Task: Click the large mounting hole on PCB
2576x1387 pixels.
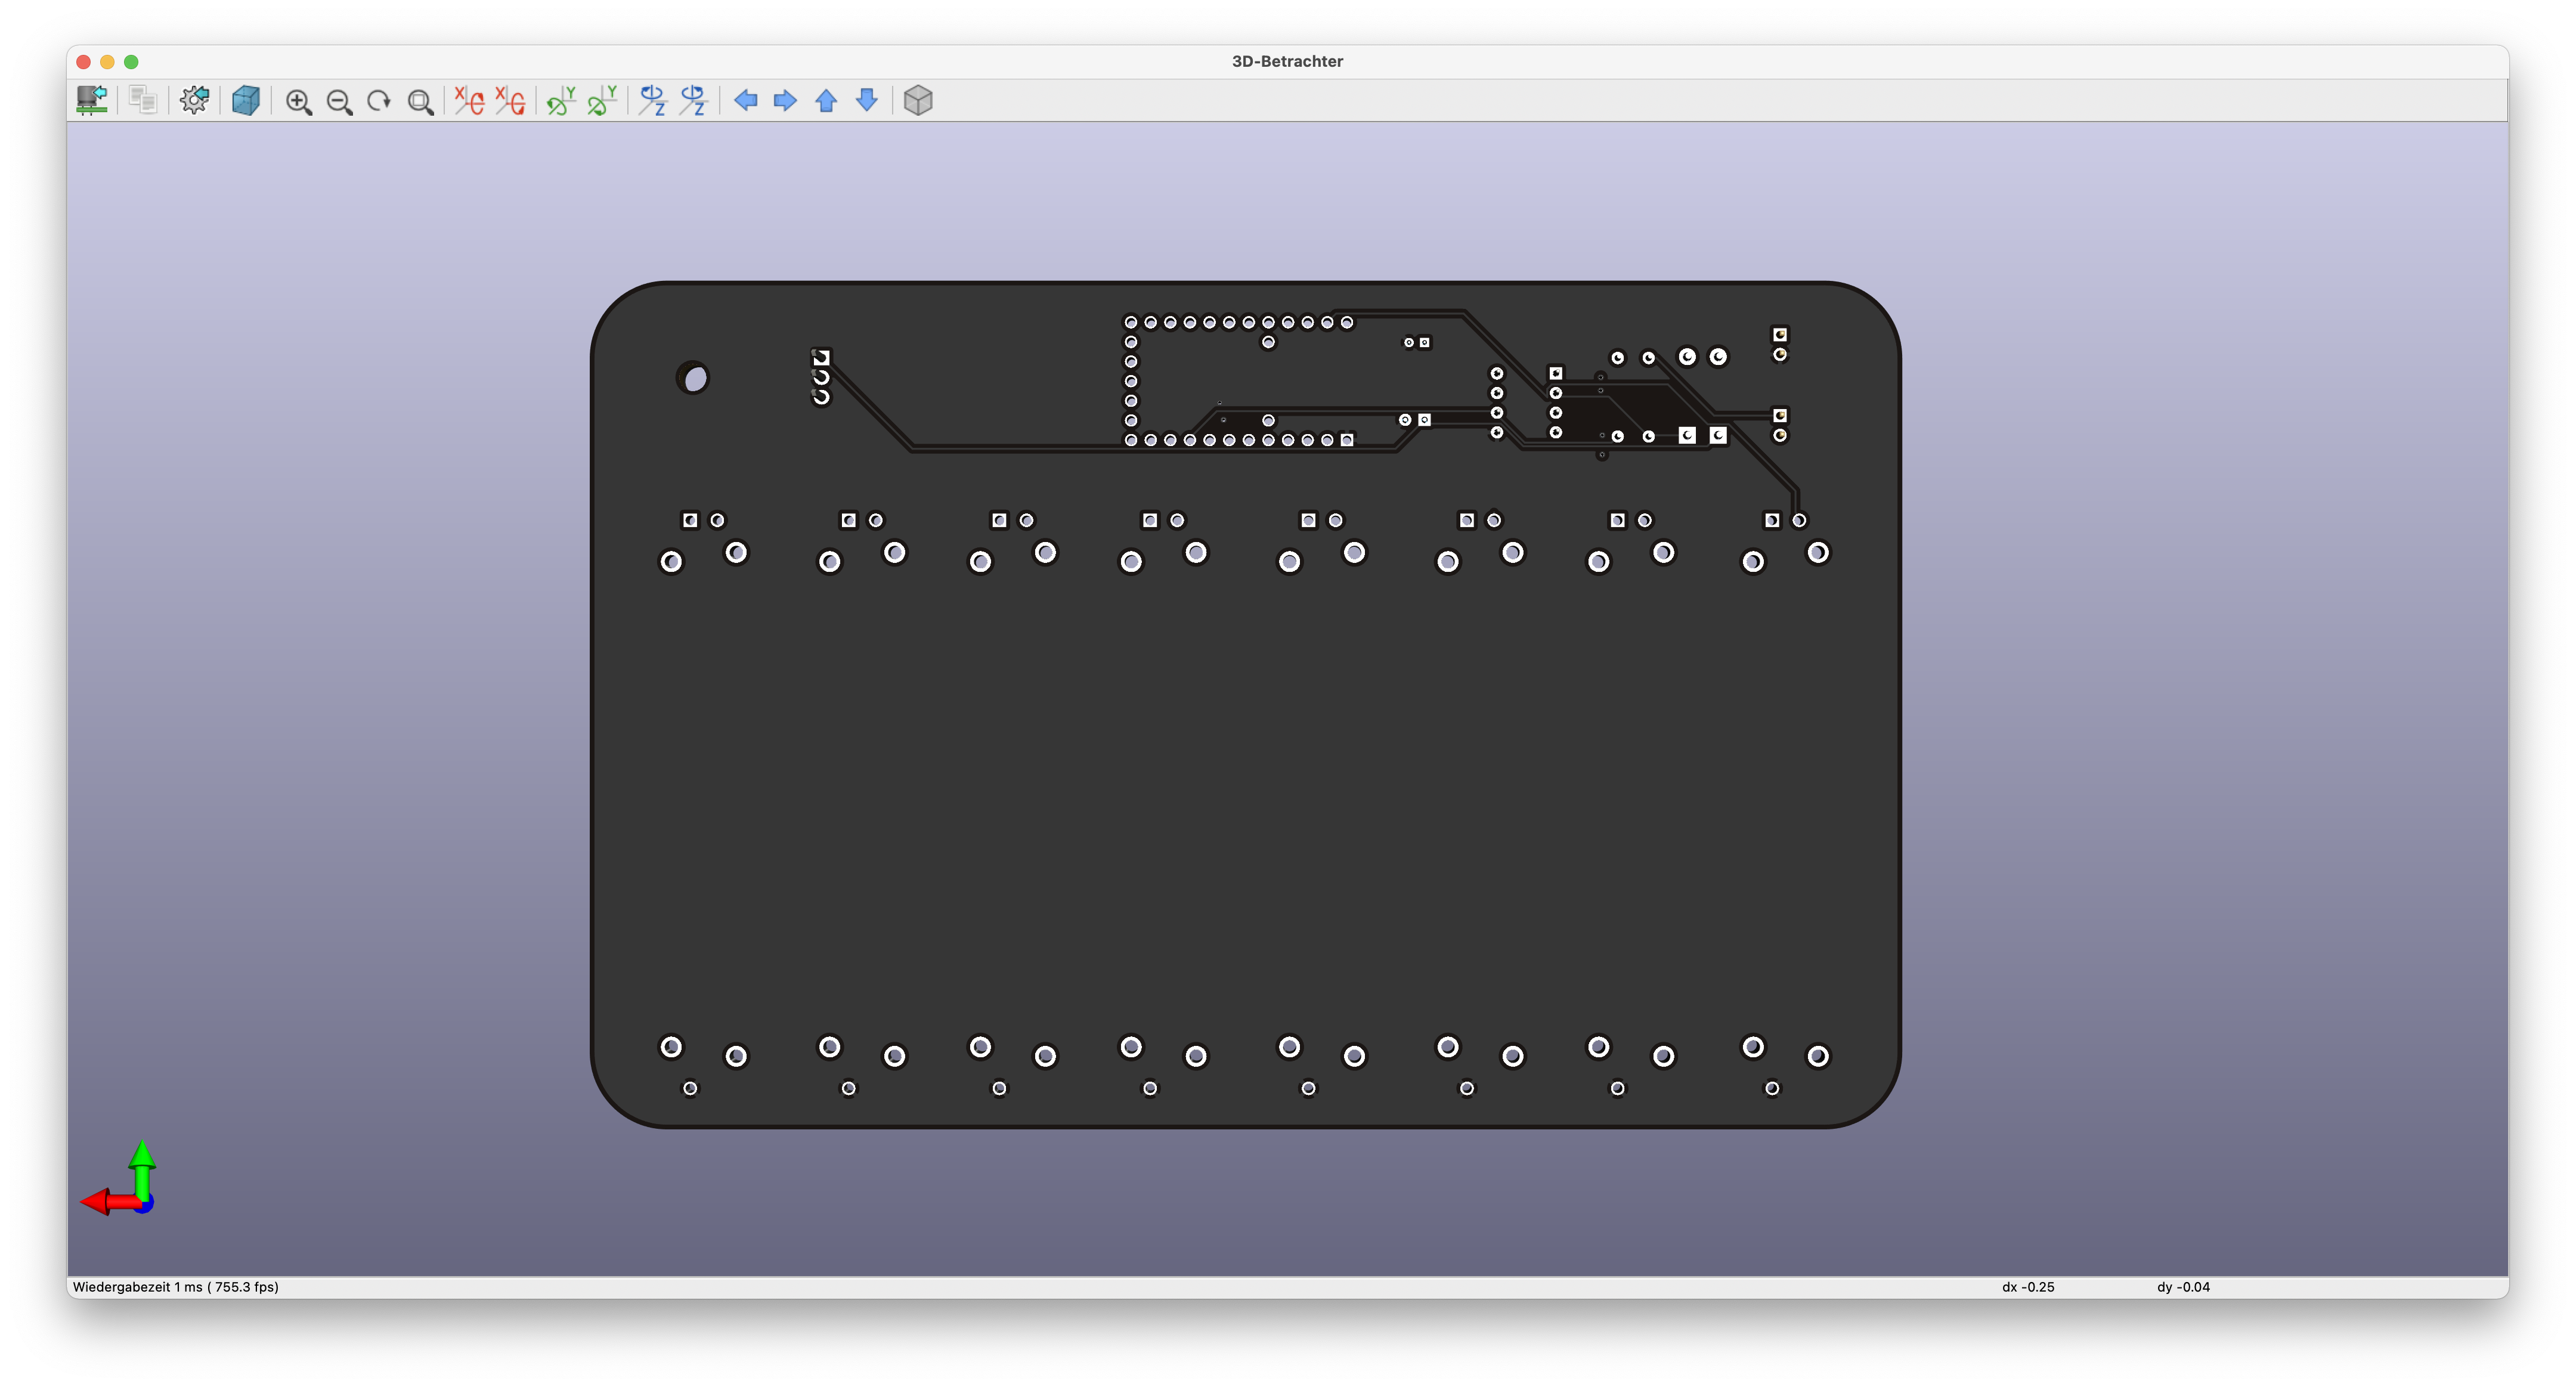Action: click(x=693, y=378)
